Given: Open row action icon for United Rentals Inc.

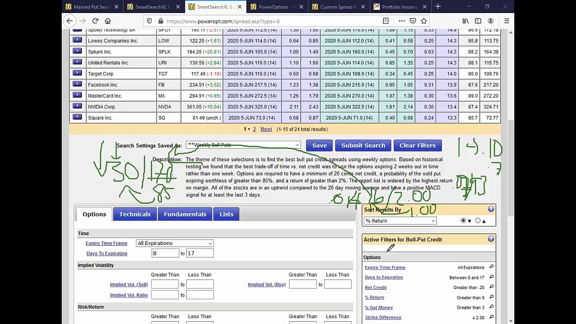Looking at the screenshot, I should click(77, 62).
